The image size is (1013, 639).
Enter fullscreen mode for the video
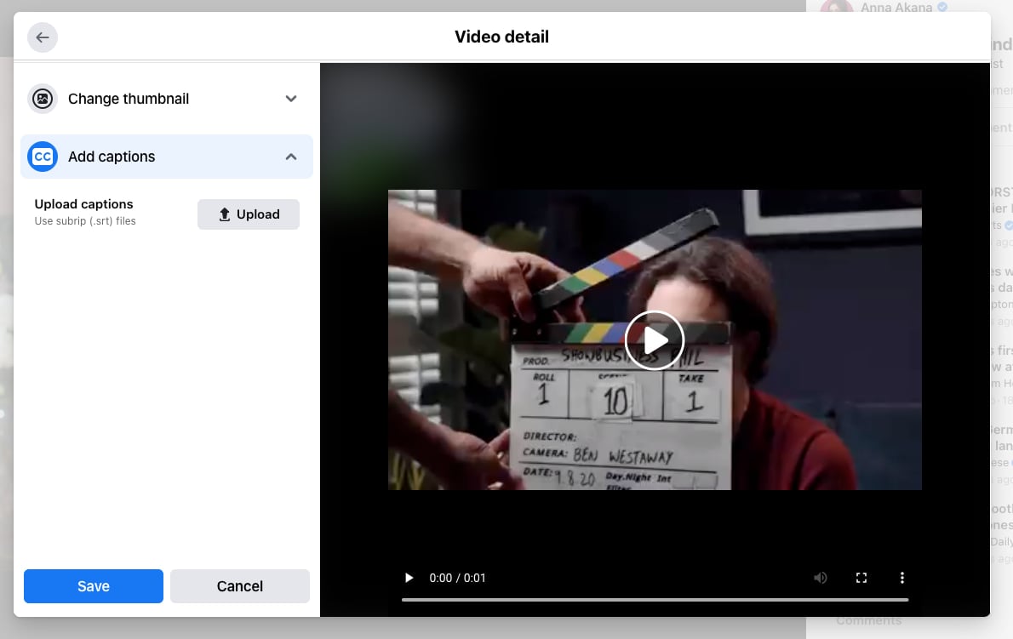[861, 578]
